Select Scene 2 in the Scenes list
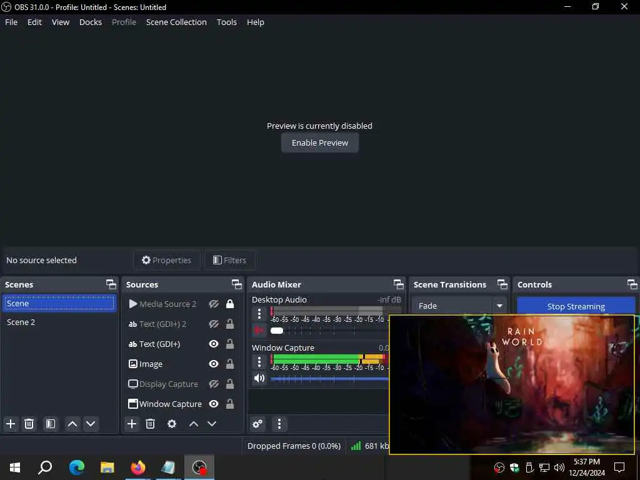This screenshot has height=480, width=640. (59, 322)
